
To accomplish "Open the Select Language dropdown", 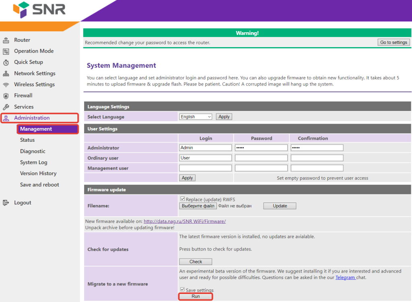I will click(x=196, y=116).
